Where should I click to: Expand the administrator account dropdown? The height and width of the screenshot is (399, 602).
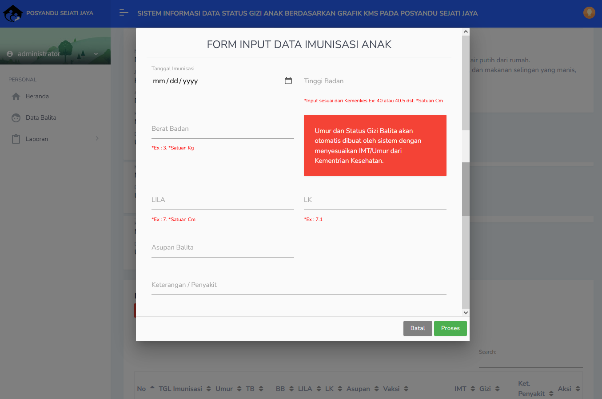click(96, 54)
